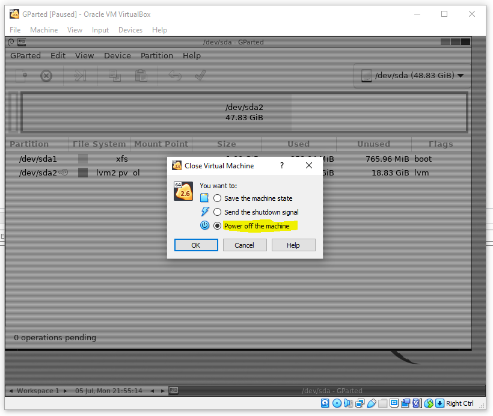Click the hard disk activity status icon
The image size is (493, 416).
point(325,403)
